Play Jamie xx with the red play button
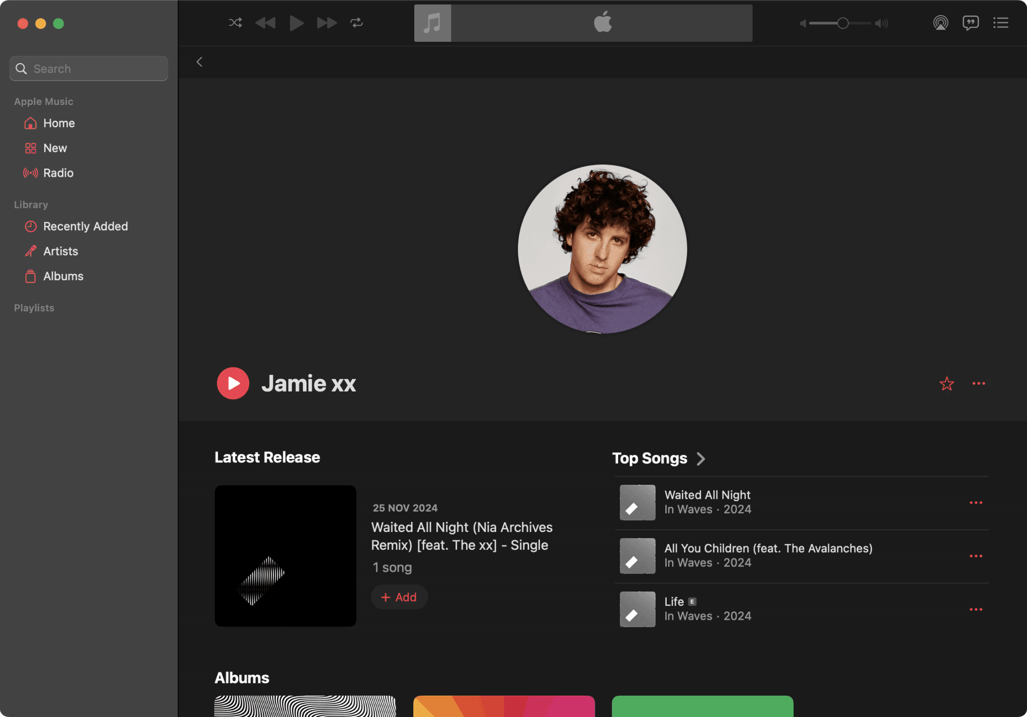Screen dimensions: 1027x717 pyautogui.click(x=233, y=383)
